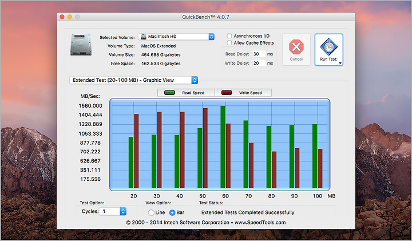This screenshot has height=241, width=412.
Task: Open the Extended Test view dropdown
Action: [x=133, y=80]
